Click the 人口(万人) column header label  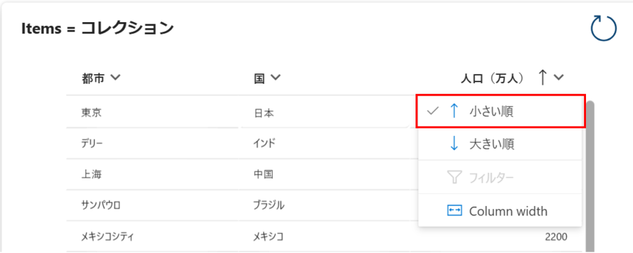pos(493,78)
